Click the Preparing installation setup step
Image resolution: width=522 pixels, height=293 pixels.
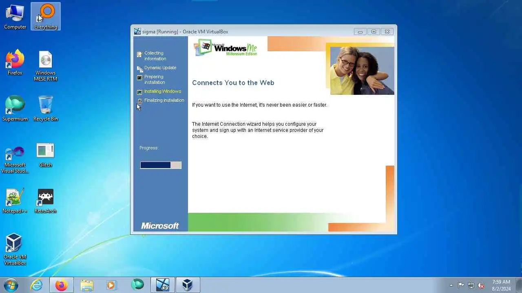(x=154, y=79)
